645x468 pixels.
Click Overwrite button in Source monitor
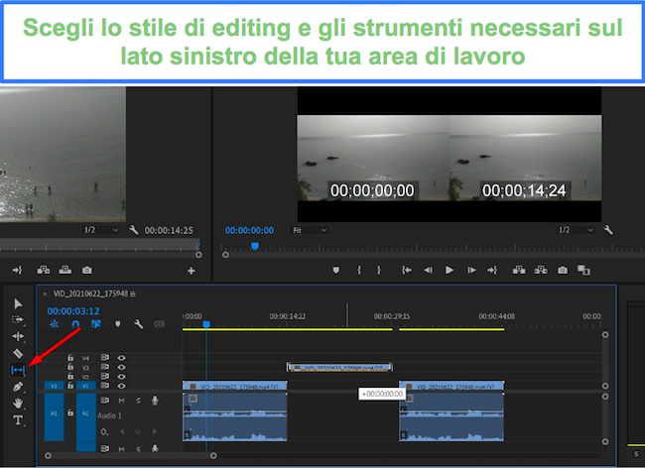64,270
